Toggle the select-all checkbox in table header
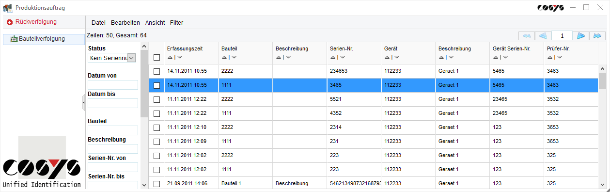Viewport: 610px width, 192px height. click(156, 57)
